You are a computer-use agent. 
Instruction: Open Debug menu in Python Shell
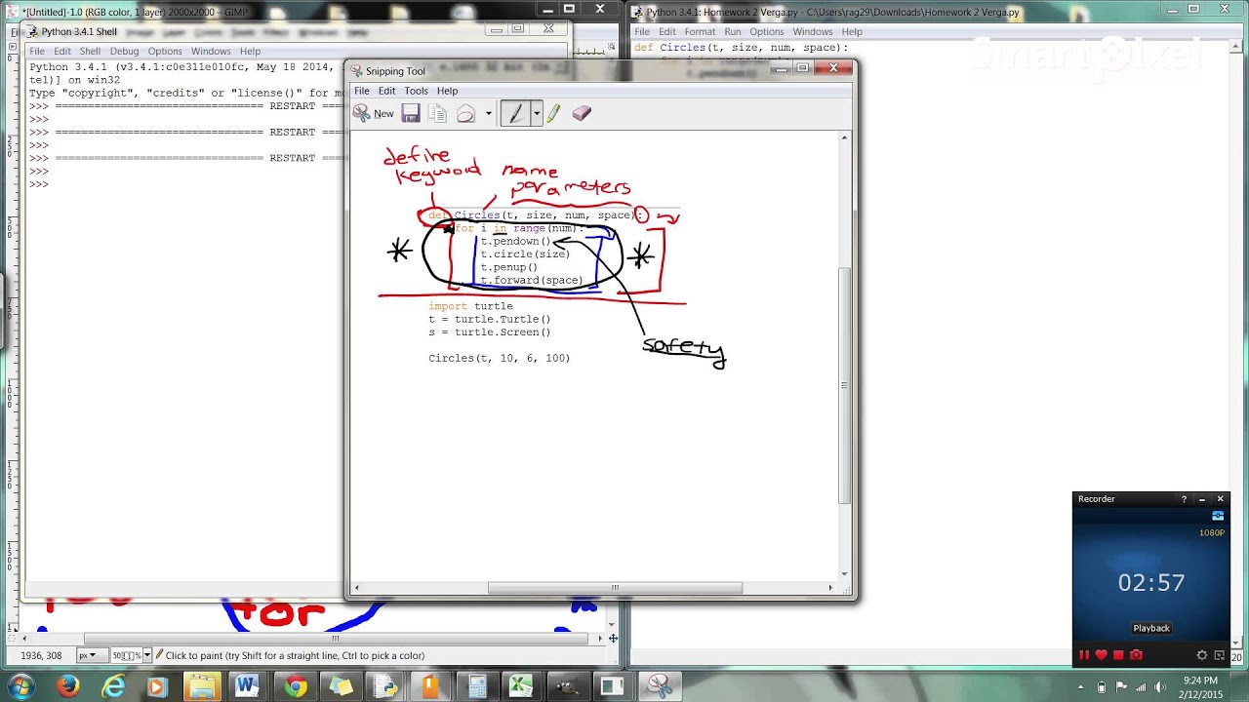[124, 51]
